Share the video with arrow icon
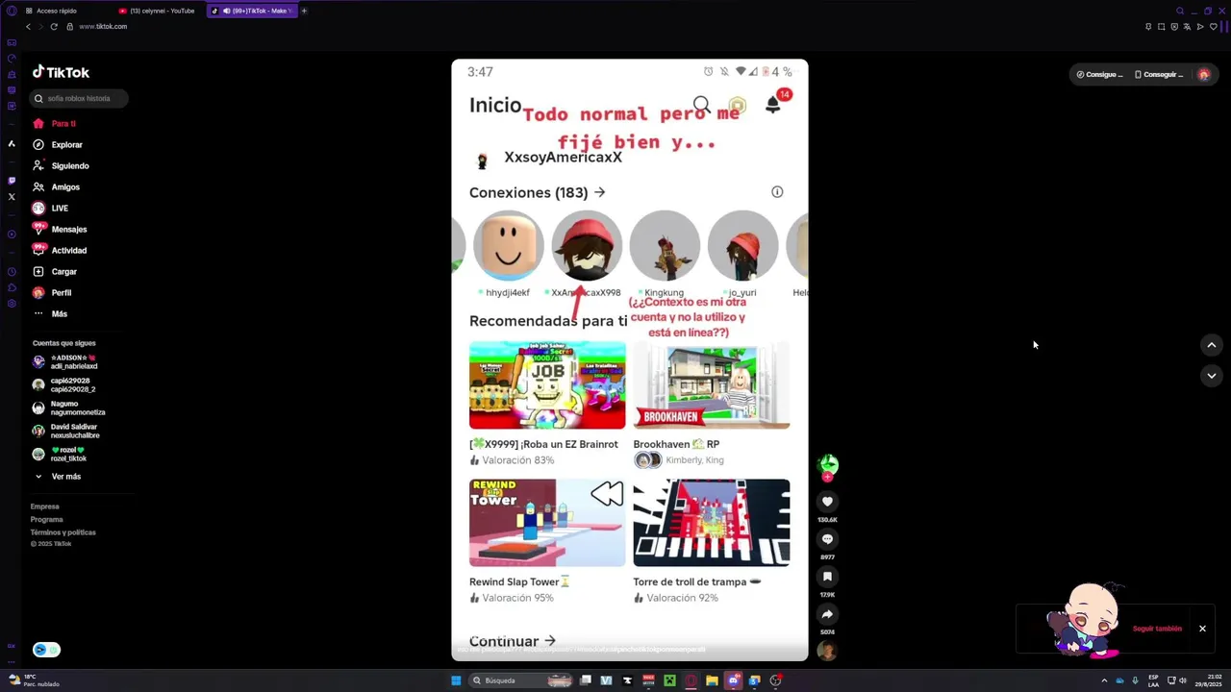Screen dimensions: 1231x692 point(827,614)
